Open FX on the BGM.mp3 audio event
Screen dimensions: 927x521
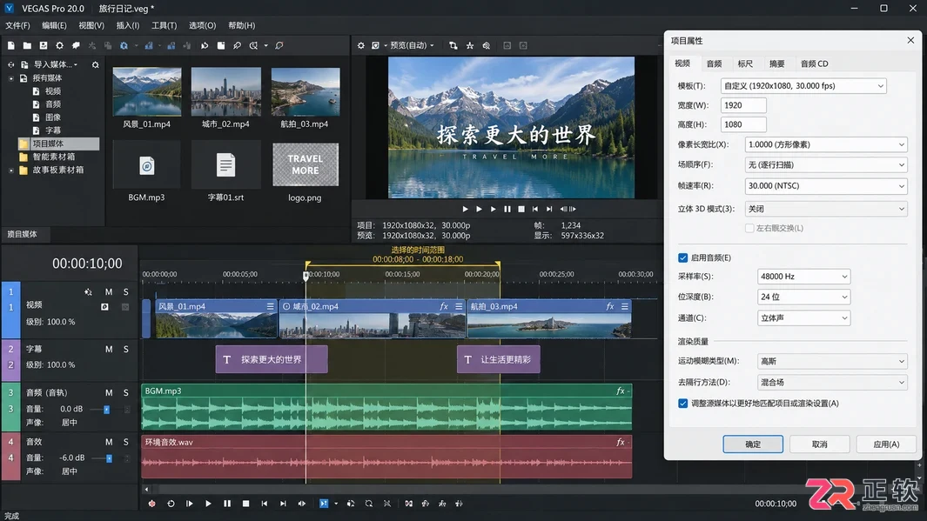pos(621,391)
